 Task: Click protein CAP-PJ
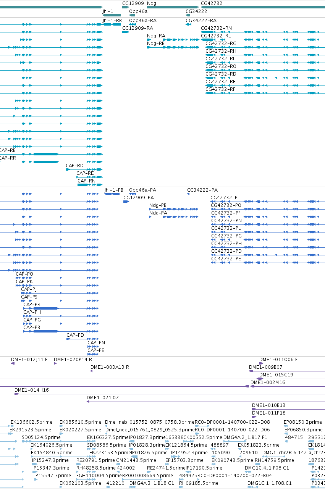click(29, 289)
